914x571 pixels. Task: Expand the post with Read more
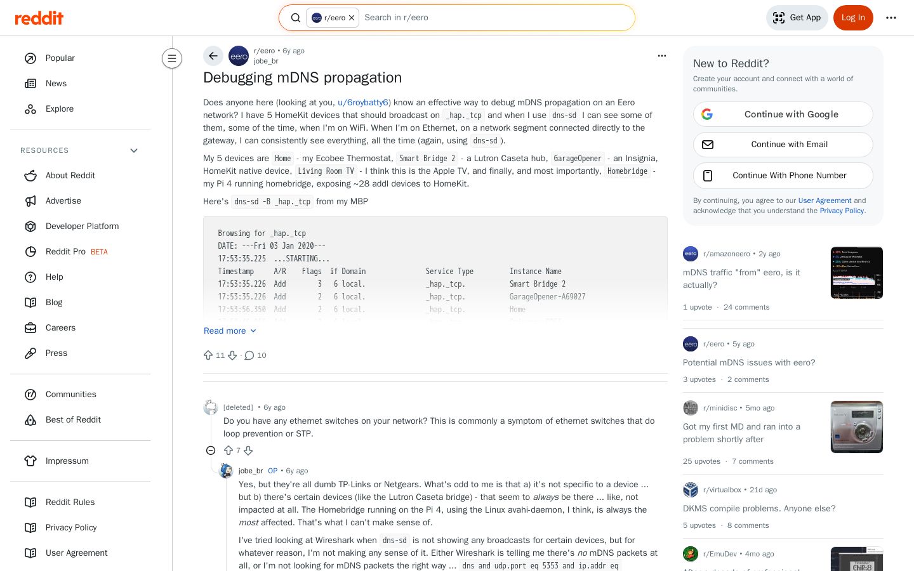click(x=230, y=331)
